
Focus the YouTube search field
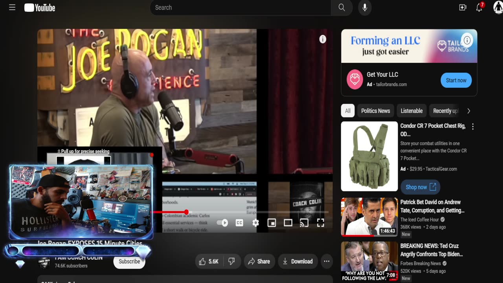tap(240, 7)
